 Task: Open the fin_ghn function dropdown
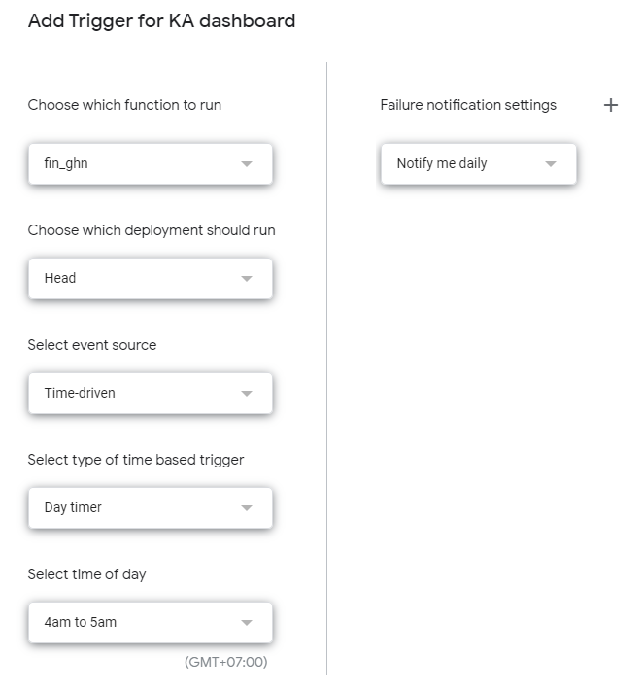point(150,164)
